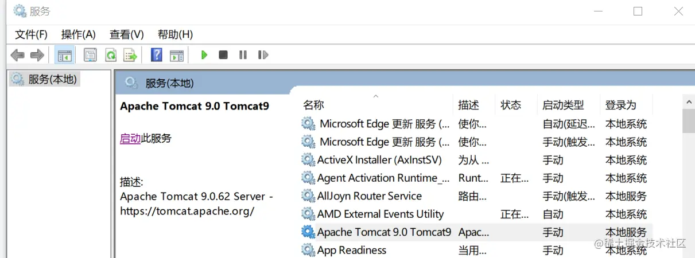695x258 pixels.
Task: Click gear icon in 服务(本地) pane header
Action: pos(131,83)
